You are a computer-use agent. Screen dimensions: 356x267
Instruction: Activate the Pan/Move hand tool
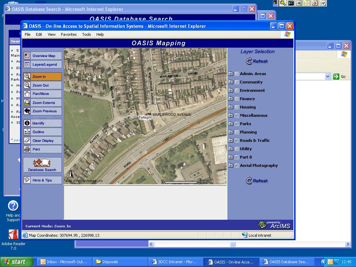click(x=27, y=94)
